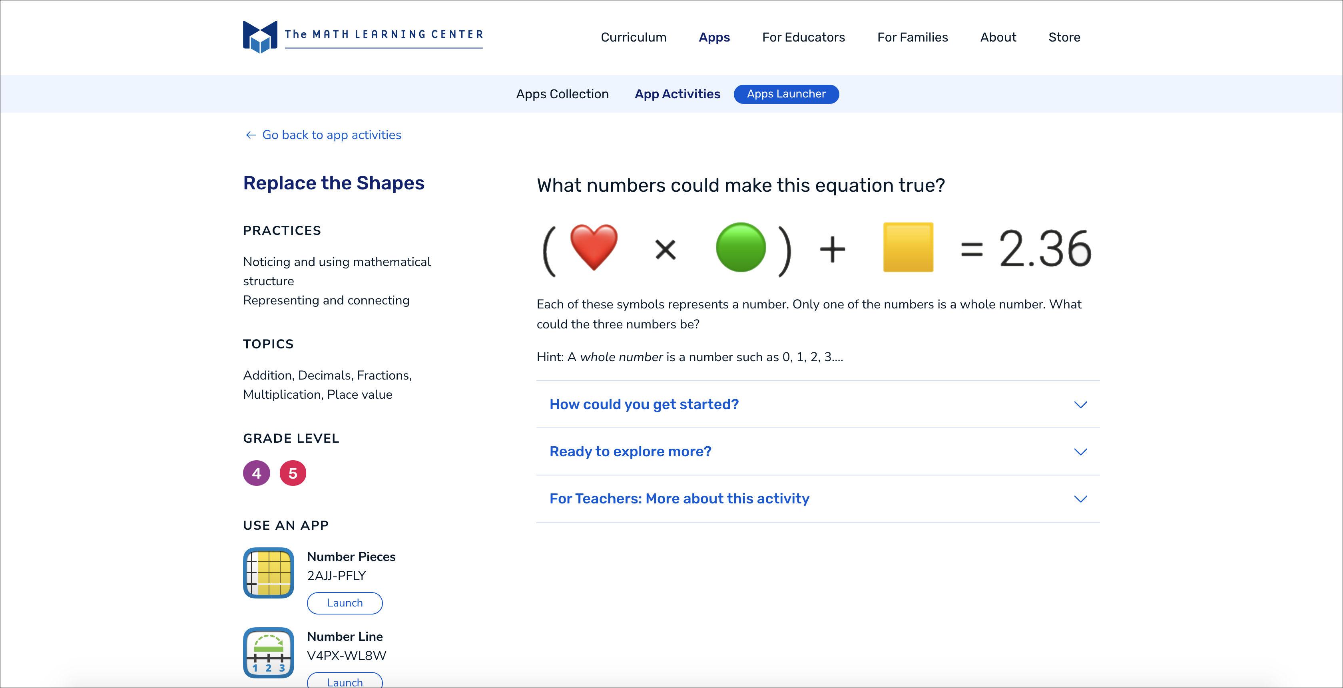Screen dimensions: 1343x688
Task: Switch to Apps Collection tab
Action: pyautogui.click(x=563, y=94)
